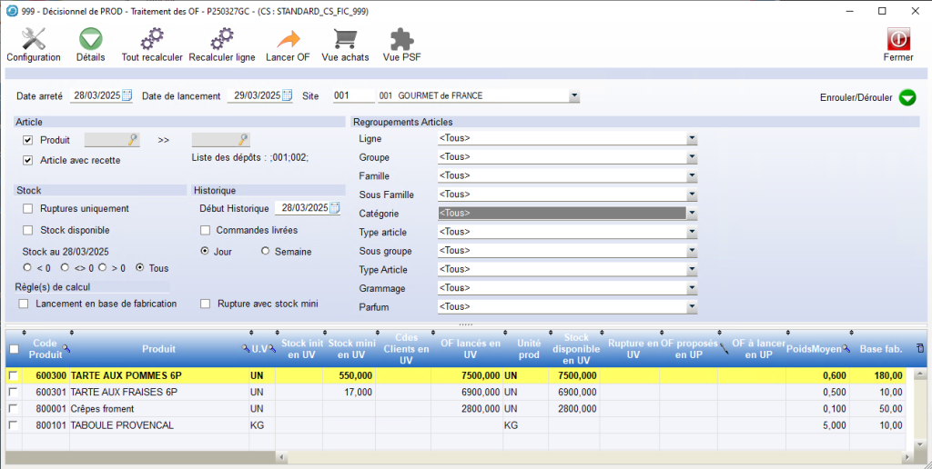Image resolution: width=932 pixels, height=469 pixels.
Task: Expand the Famille dropdown list
Action: [691, 176]
